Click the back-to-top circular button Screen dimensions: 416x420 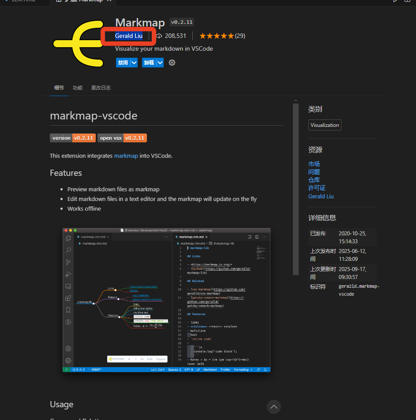coord(274,407)
